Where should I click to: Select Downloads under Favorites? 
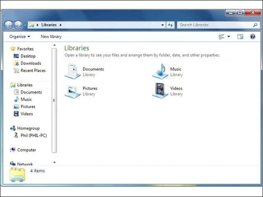click(28, 63)
